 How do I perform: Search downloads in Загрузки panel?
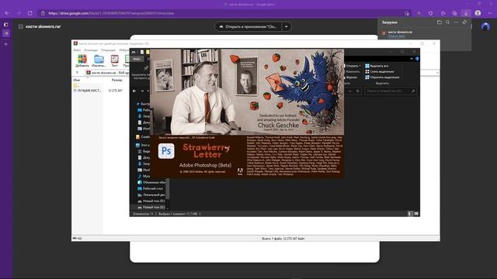(x=447, y=22)
